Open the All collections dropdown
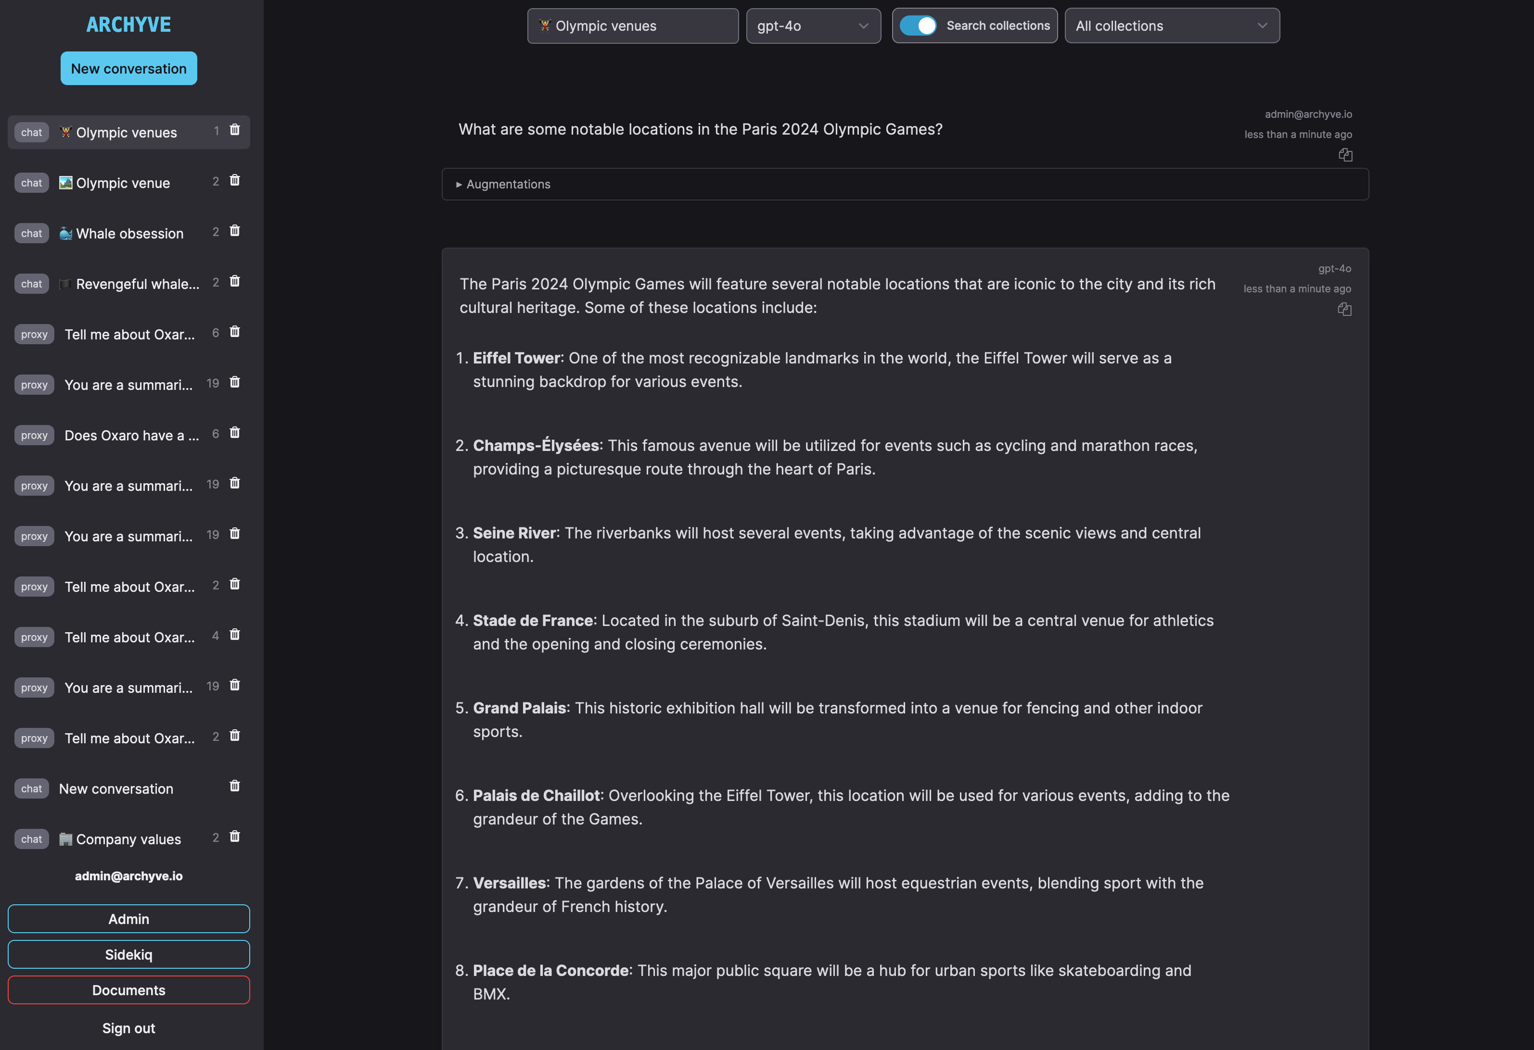The height and width of the screenshot is (1050, 1534). coord(1172,26)
